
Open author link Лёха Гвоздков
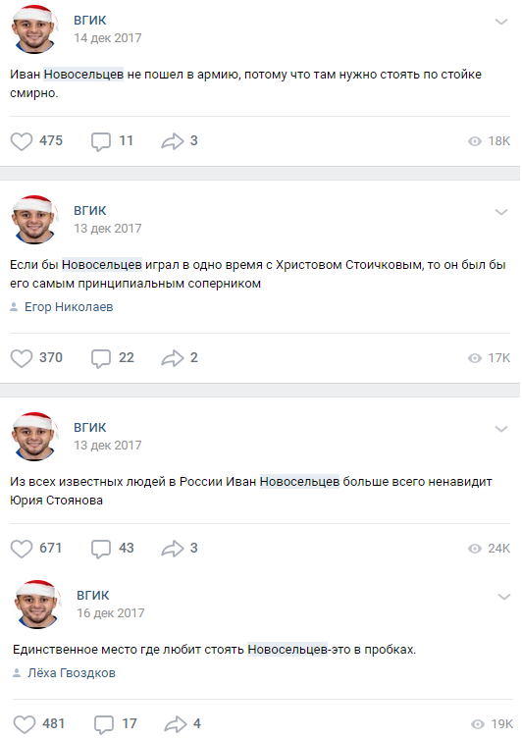(x=72, y=673)
